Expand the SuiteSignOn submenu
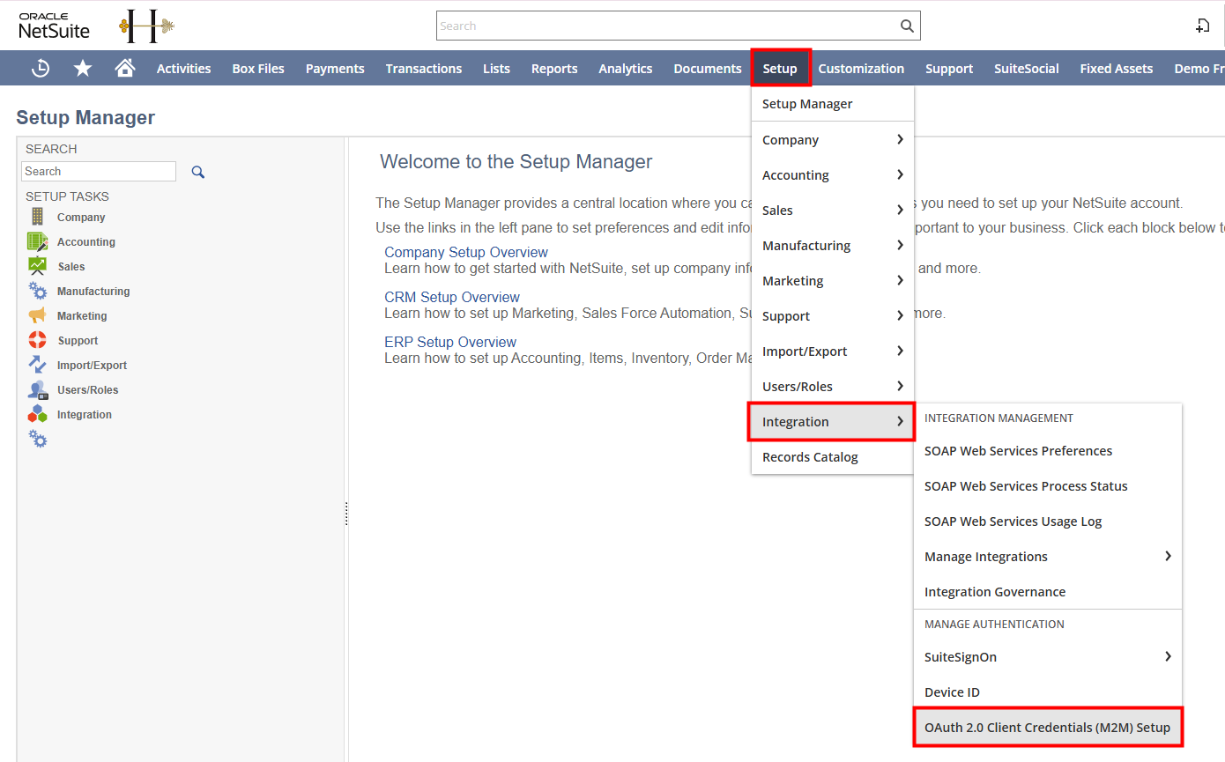The width and height of the screenshot is (1225, 762). click(1168, 656)
